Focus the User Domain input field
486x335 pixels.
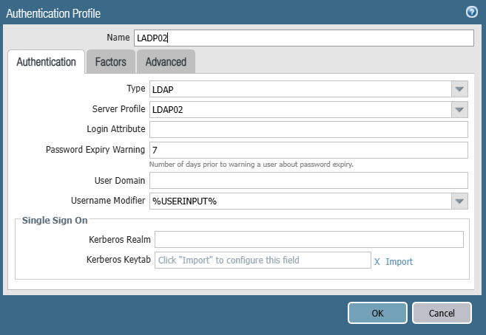pos(308,180)
